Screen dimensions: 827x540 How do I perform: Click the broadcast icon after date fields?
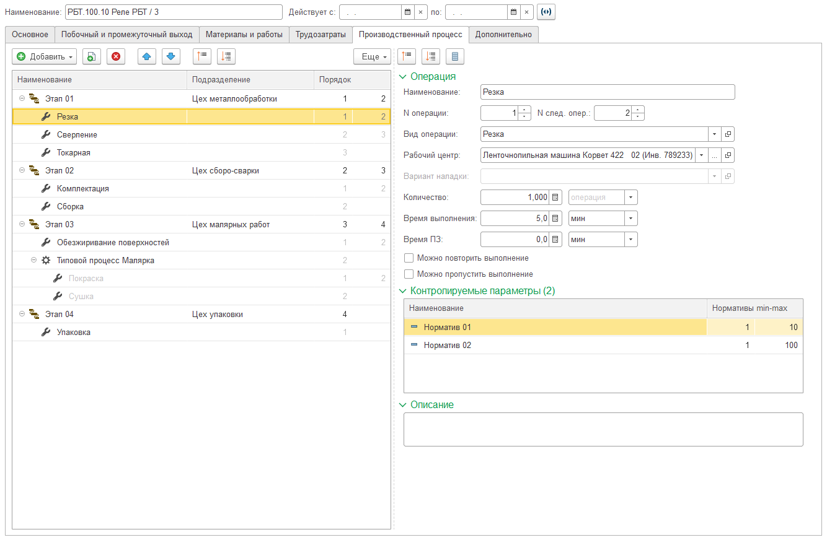(546, 12)
